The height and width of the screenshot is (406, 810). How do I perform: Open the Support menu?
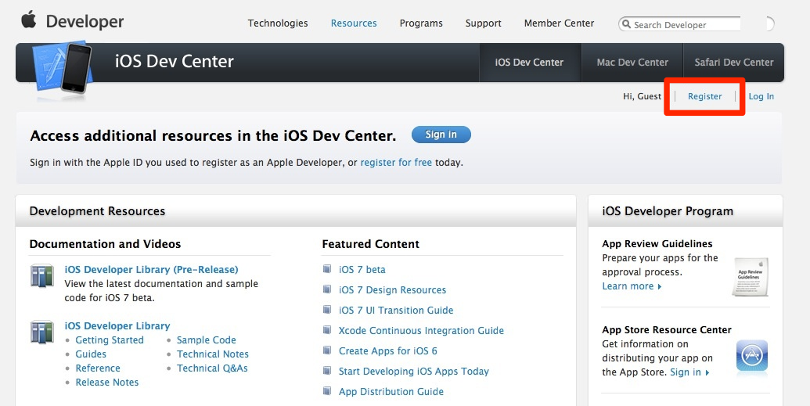coord(484,23)
